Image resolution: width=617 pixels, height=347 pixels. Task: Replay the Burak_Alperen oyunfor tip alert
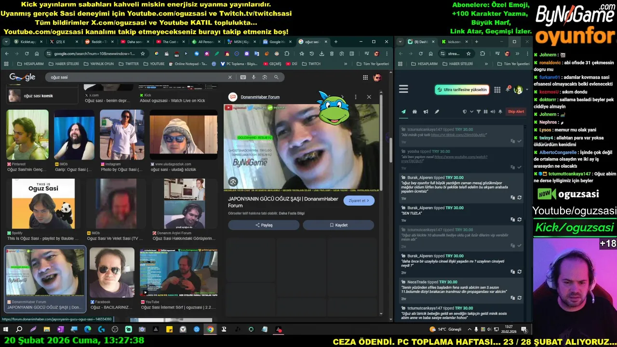click(x=519, y=198)
